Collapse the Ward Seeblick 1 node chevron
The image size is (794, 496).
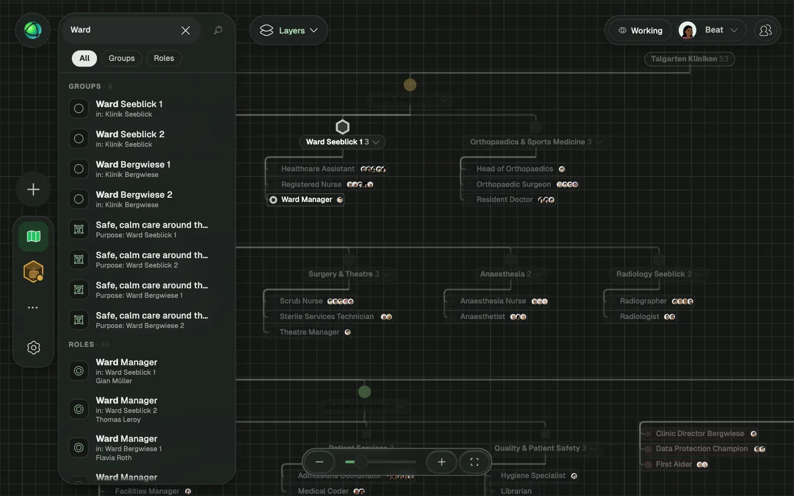pos(376,142)
